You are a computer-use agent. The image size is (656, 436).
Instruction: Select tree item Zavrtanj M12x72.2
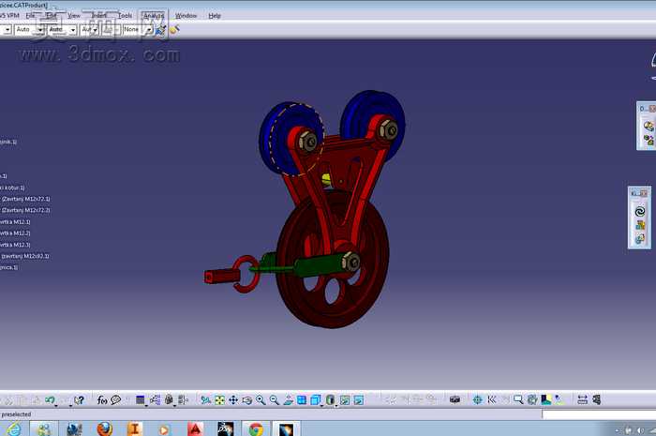coord(25,210)
